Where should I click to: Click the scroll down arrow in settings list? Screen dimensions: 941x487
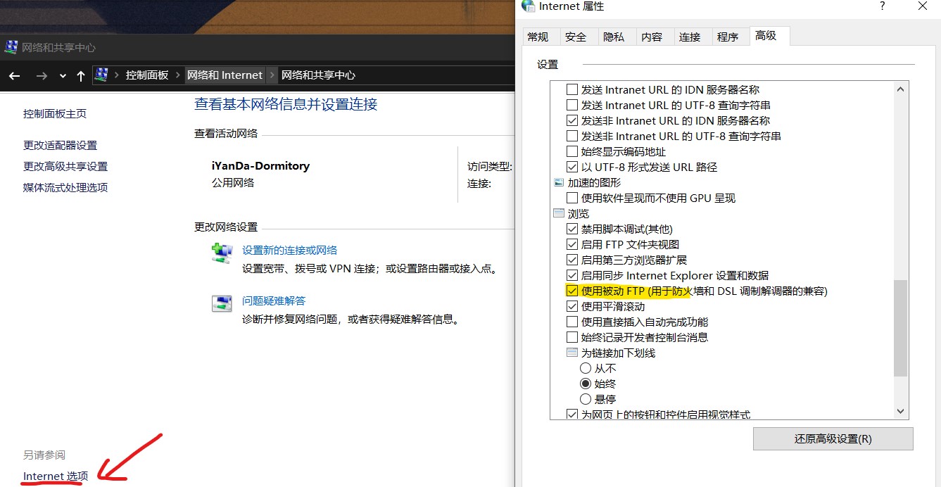point(900,411)
